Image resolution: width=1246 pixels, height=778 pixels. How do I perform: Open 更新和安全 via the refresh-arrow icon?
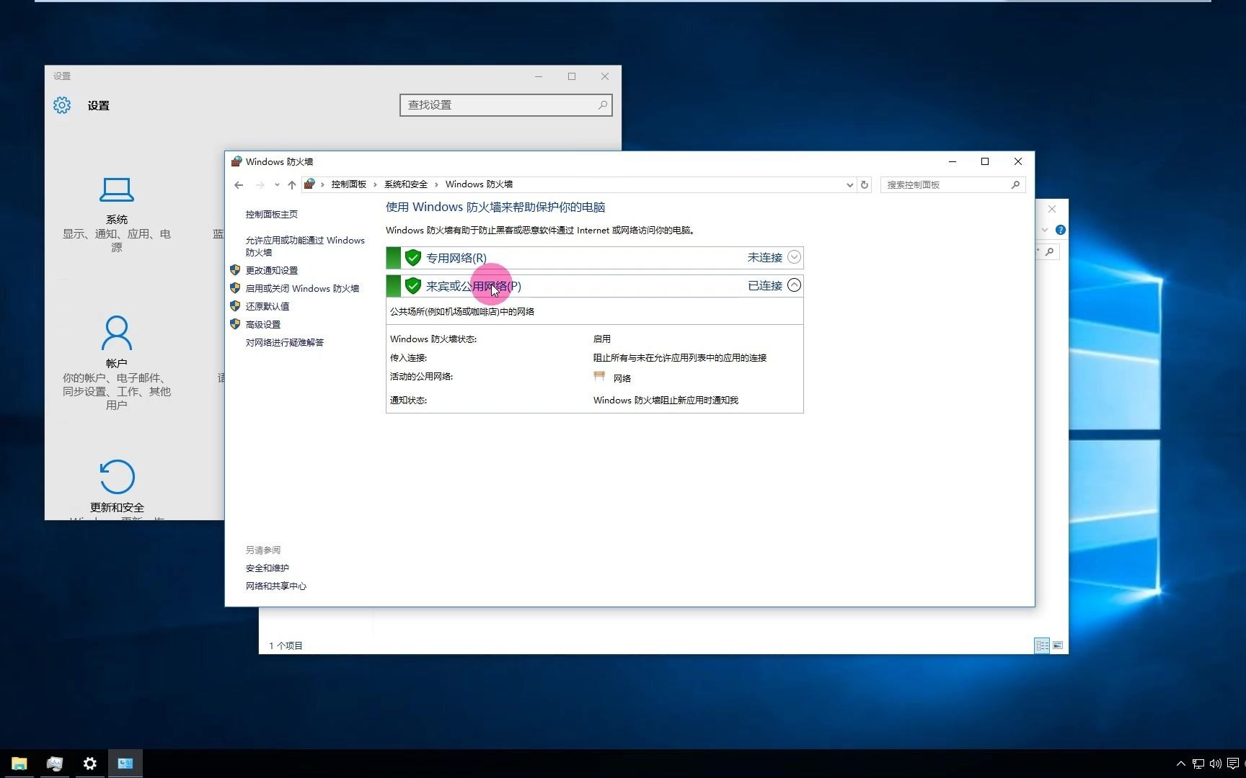[116, 475]
